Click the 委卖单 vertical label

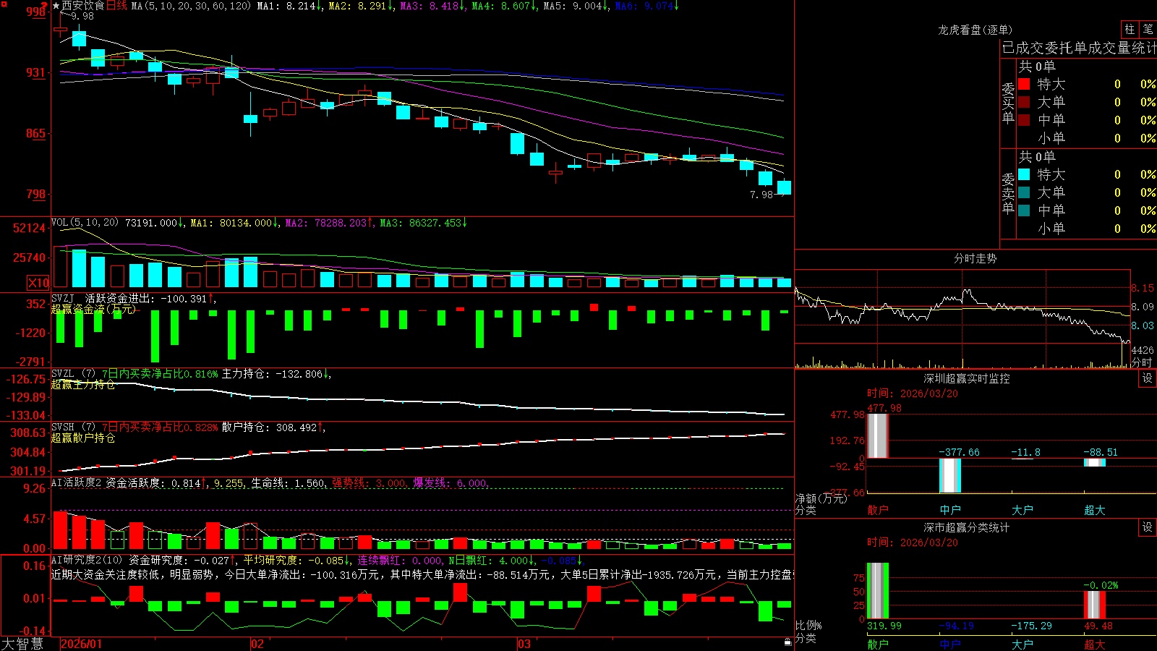1008,193
